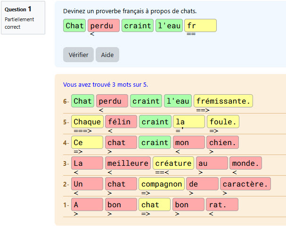Click 'rat.' word in attempt 1
286x236 pixels.
[x=222, y=204]
